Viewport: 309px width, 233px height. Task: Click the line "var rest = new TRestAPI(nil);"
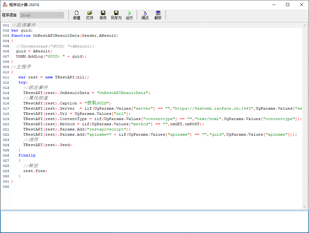(x=54, y=77)
